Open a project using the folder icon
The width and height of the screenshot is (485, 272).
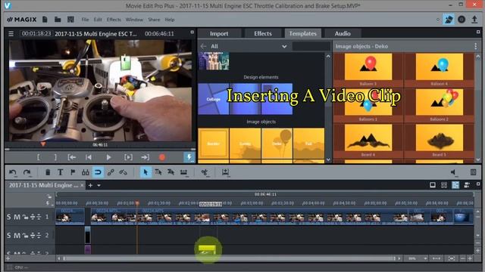click(58, 20)
